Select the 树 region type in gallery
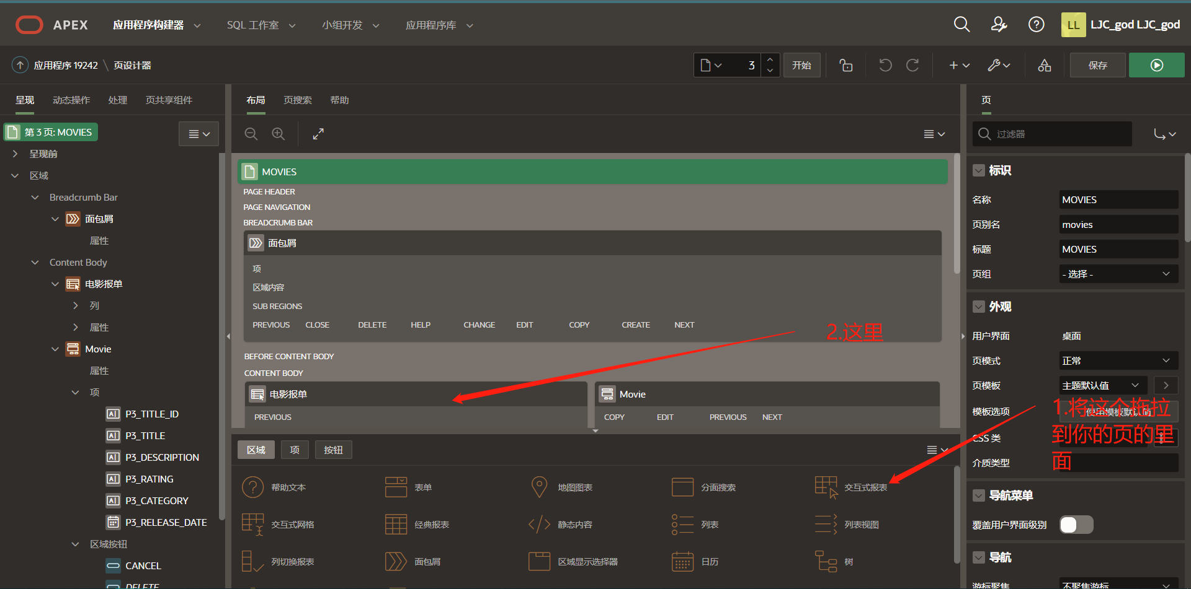1191x589 pixels. pyautogui.click(x=833, y=562)
